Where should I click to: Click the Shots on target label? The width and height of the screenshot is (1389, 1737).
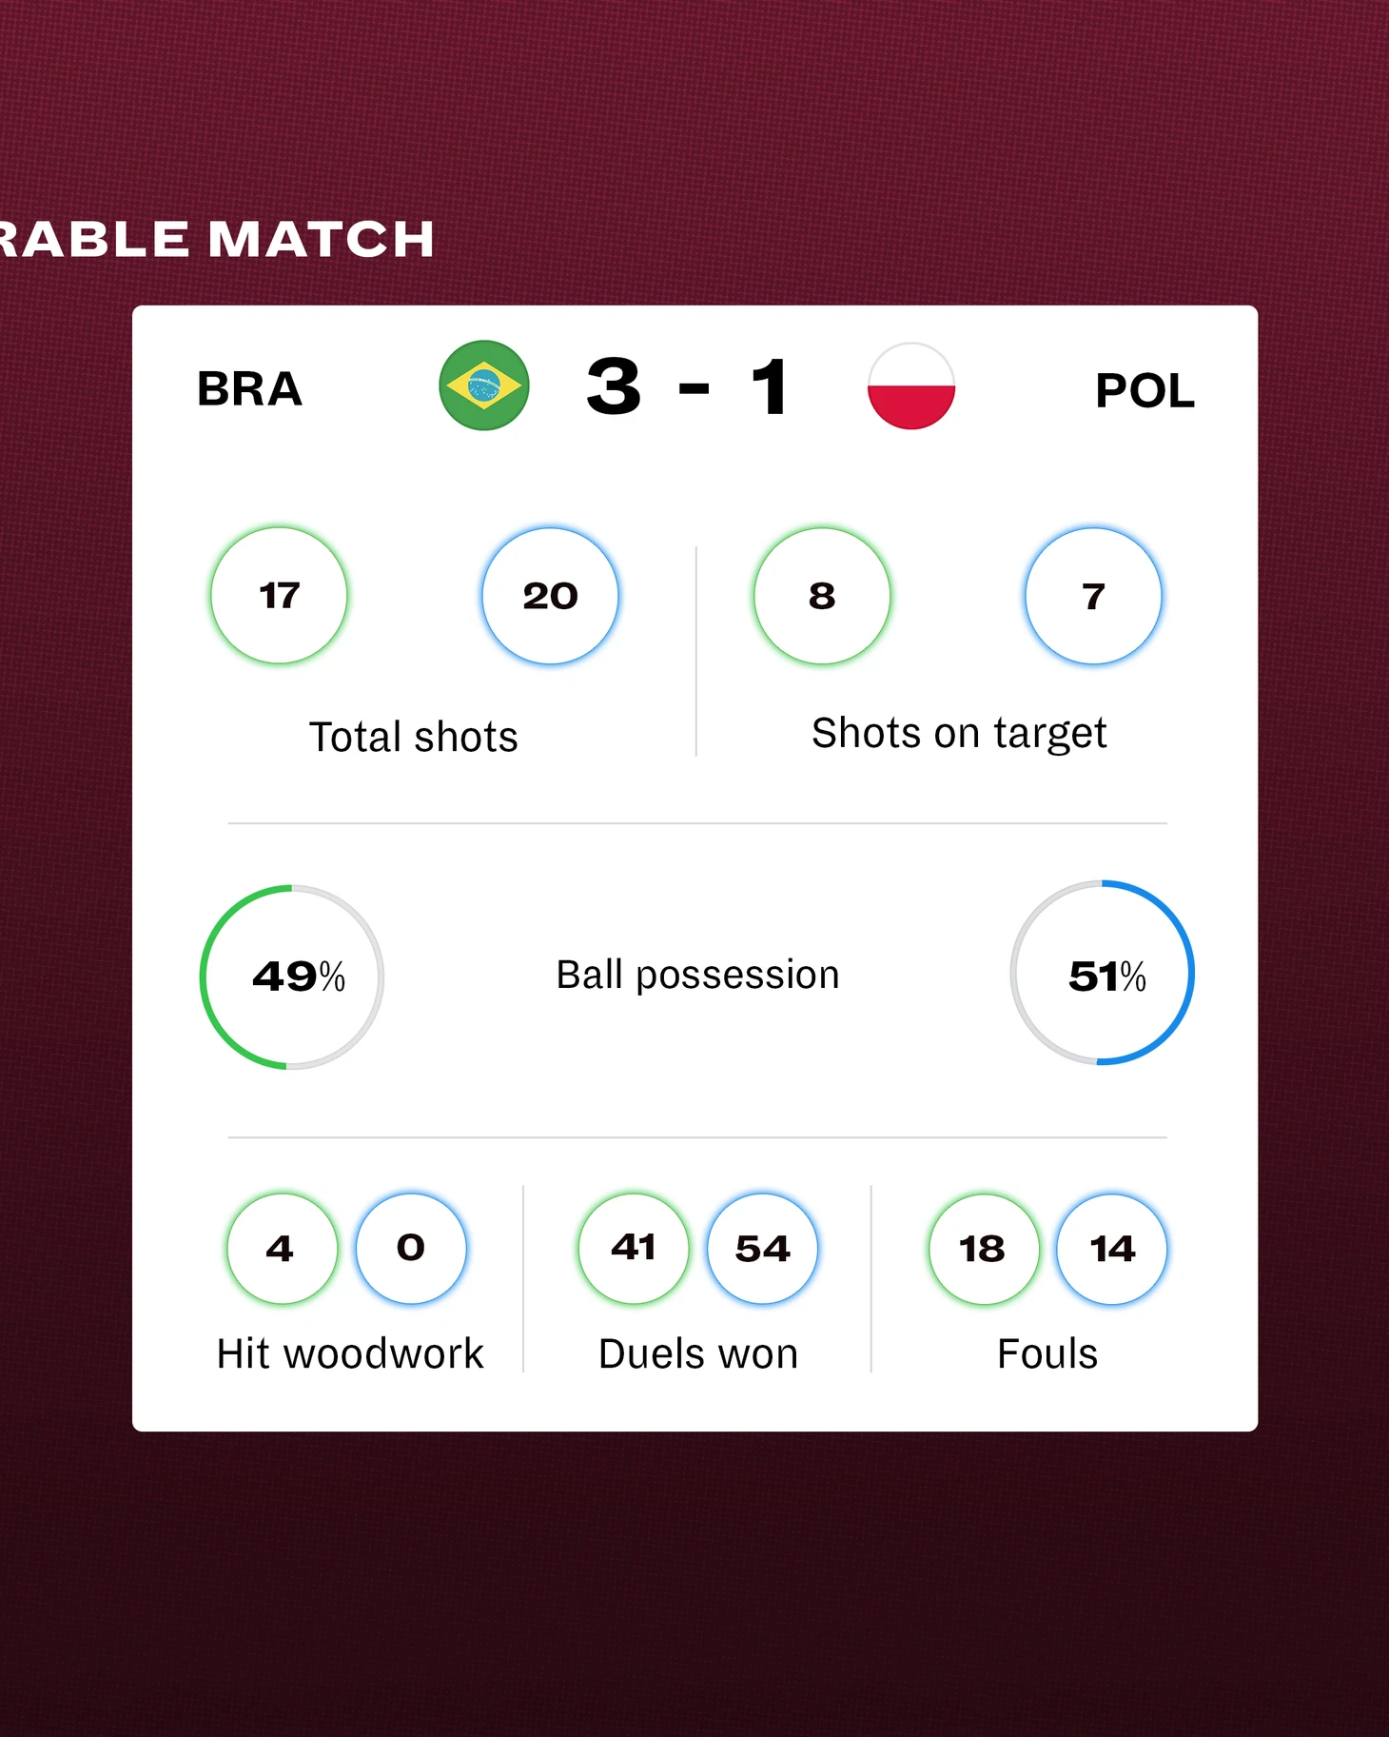[x=959, y=734]
